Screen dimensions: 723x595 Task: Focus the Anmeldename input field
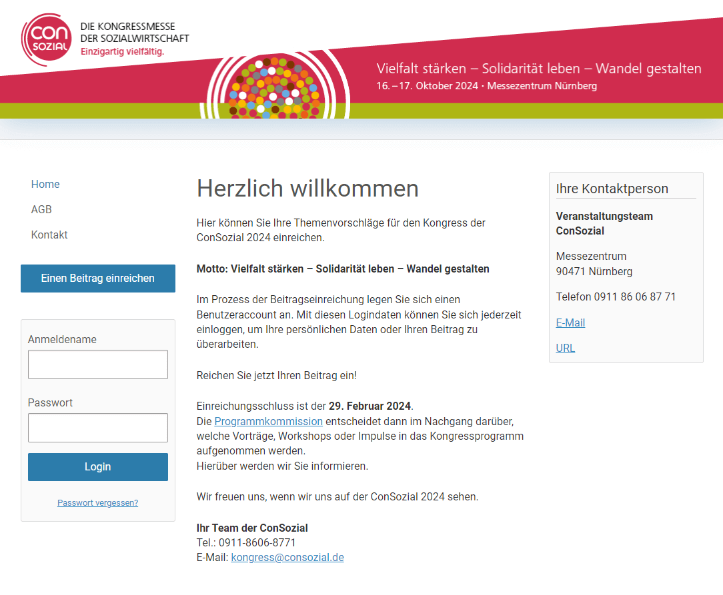tap(98, 364)
